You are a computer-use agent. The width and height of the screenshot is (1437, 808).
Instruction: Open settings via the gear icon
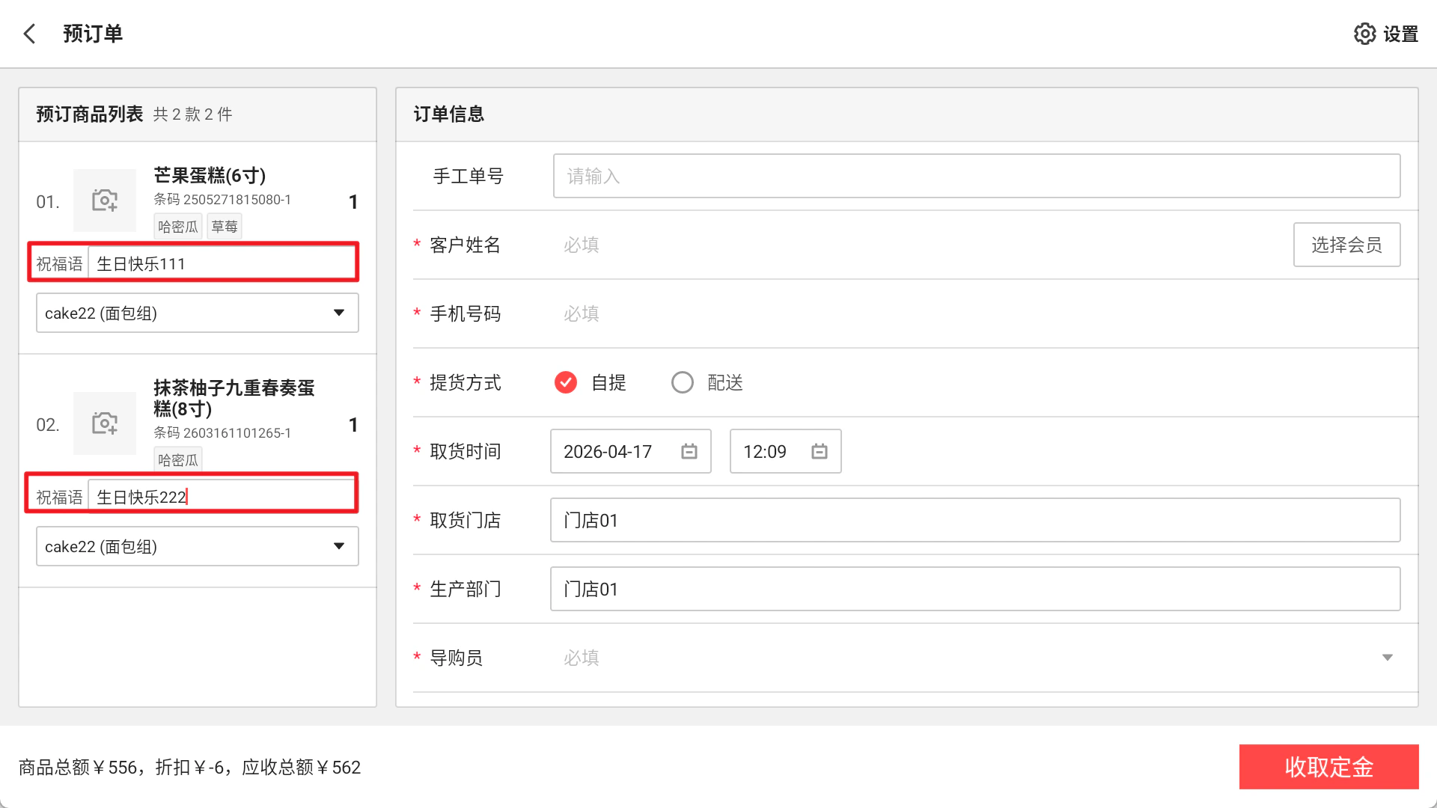pyautogui.click(x=1364, y=34)
